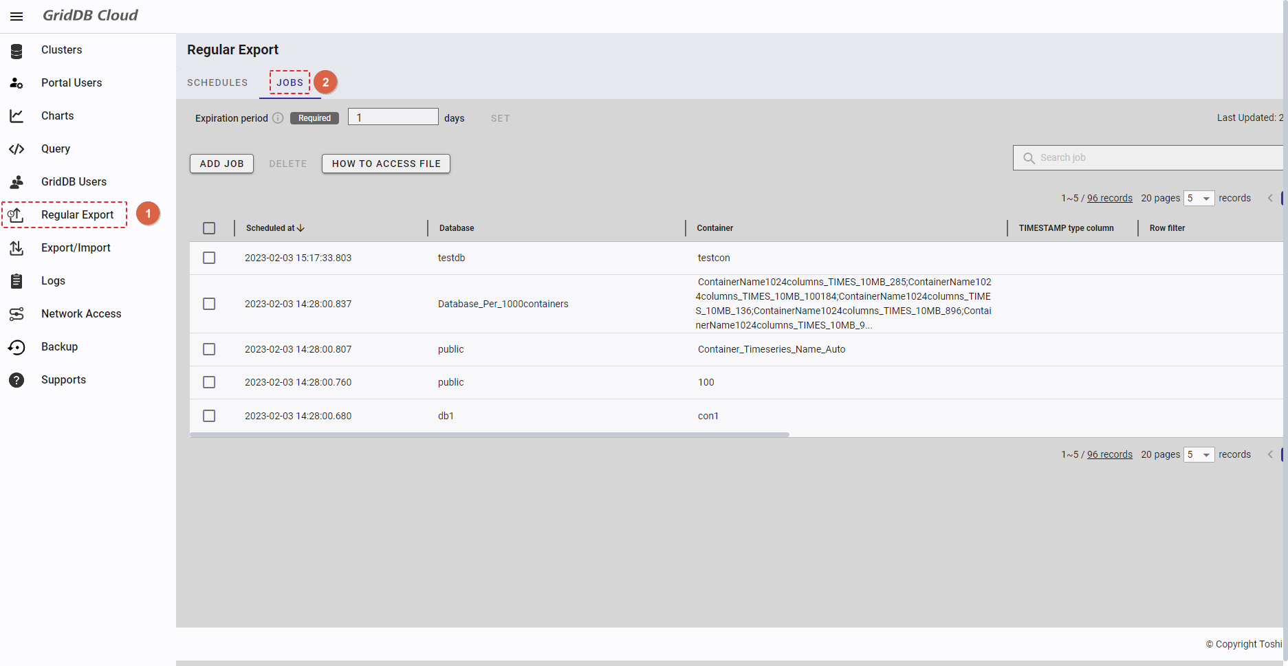
Task: Click the Clusters database icon
Action: (x=17, y=51)
